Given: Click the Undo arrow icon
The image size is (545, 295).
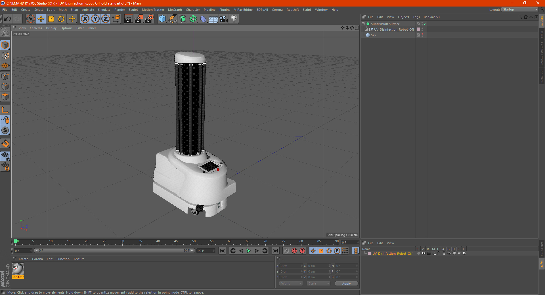Looking at the screenshot, I should click(7, 19).
